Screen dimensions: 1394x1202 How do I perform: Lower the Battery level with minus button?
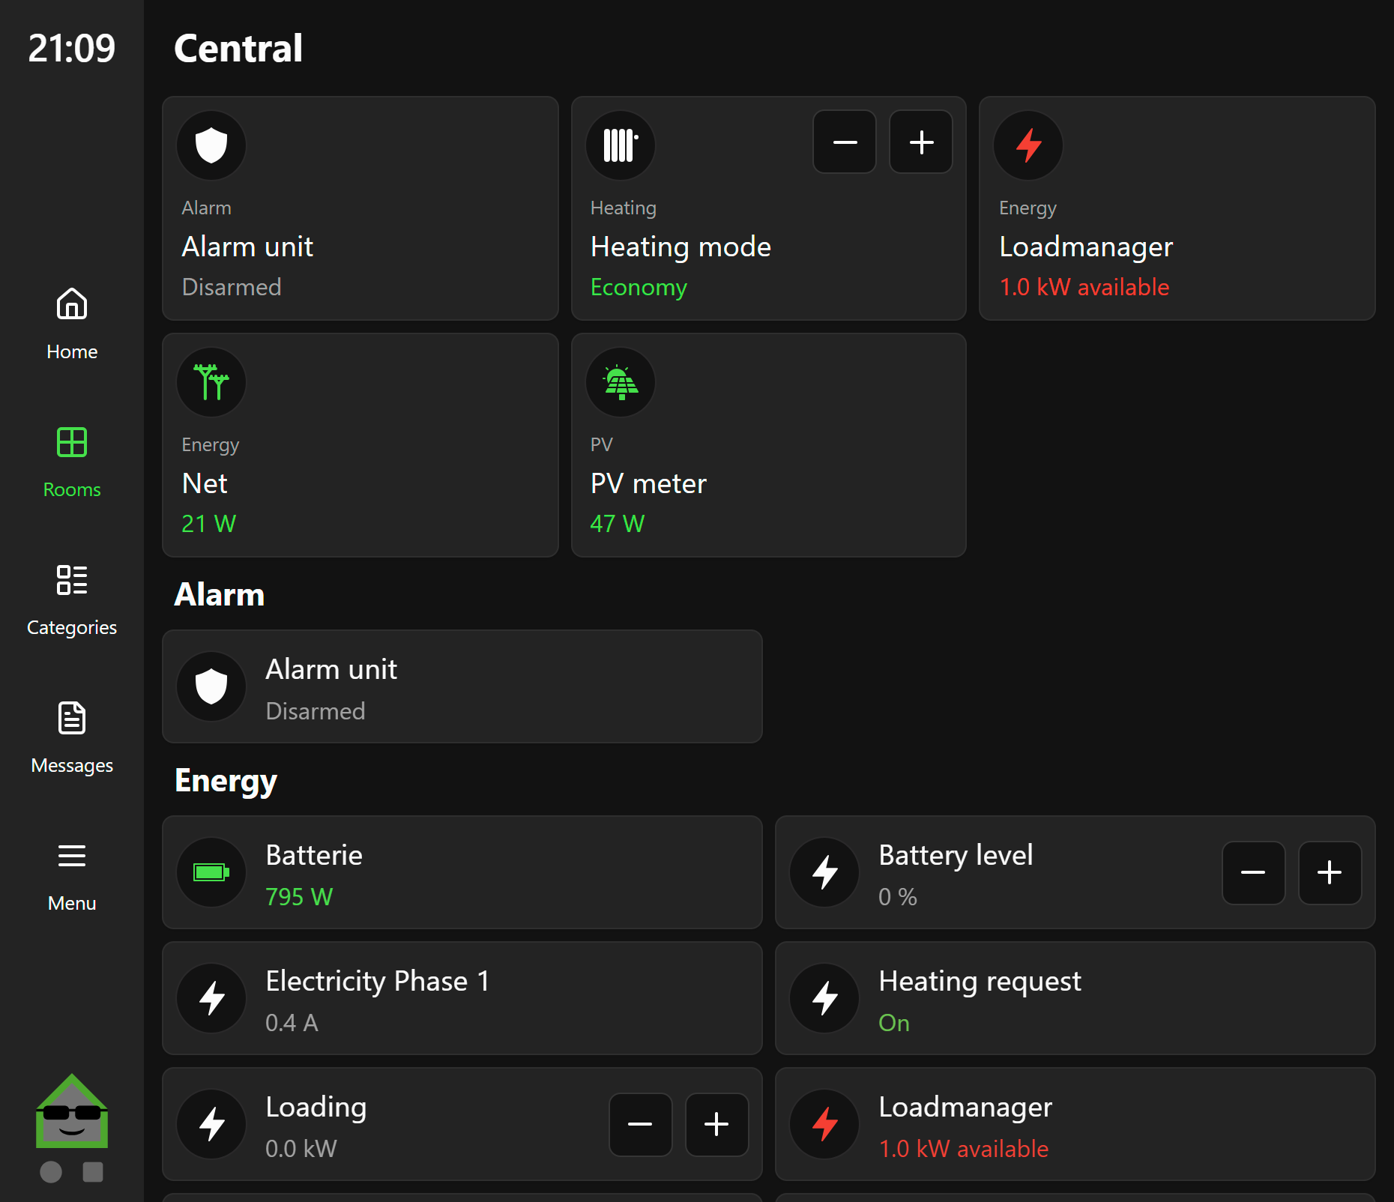click(1253, 872)
